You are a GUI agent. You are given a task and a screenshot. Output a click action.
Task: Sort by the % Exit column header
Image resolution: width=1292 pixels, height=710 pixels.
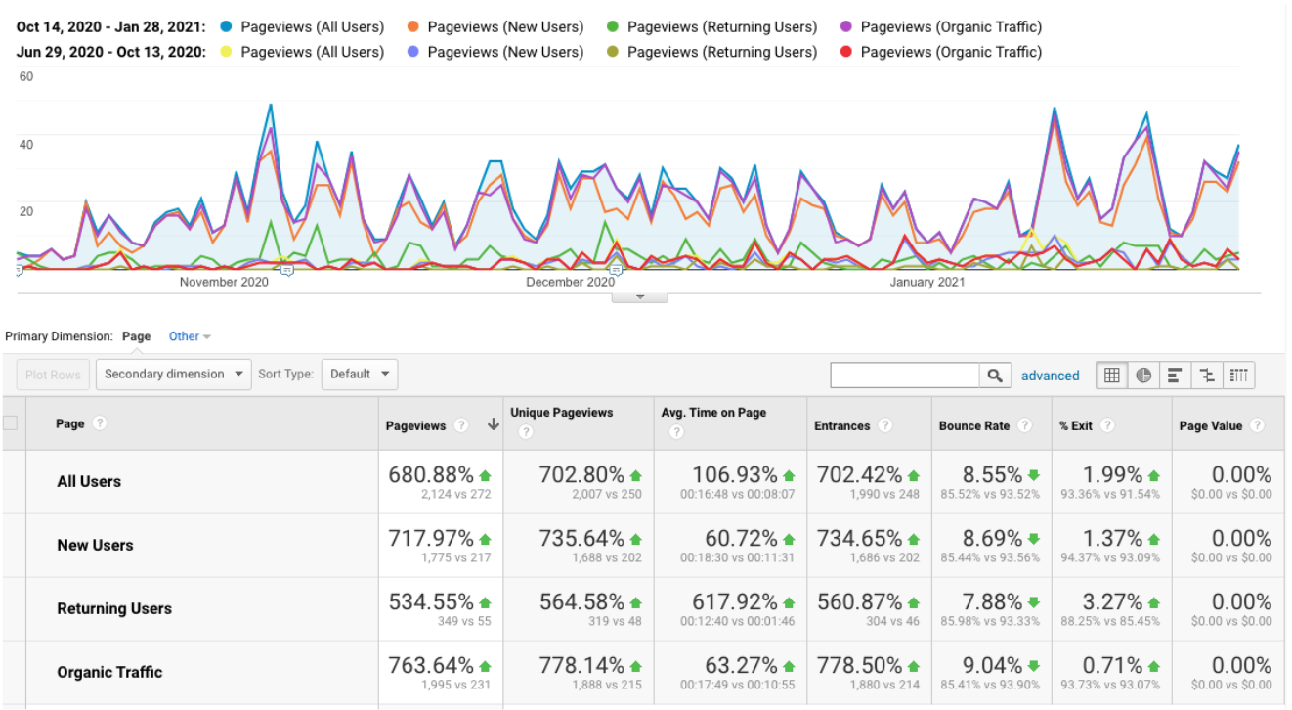[x=1076, y=426]
